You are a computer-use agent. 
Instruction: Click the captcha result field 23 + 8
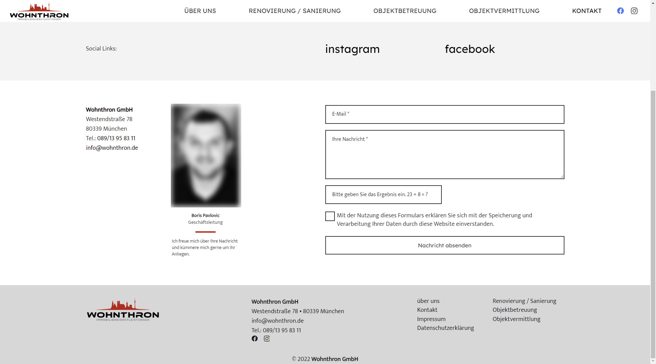point(383,194)
